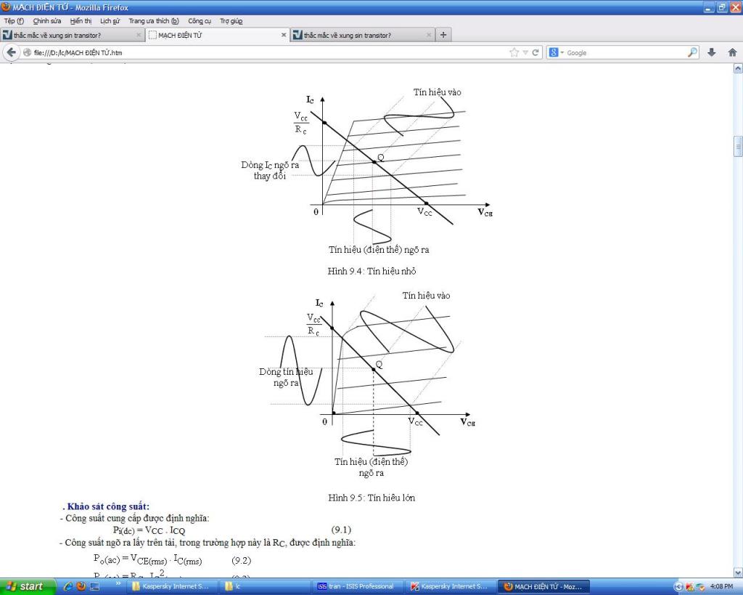Close the first thắc mắc tab

coord(139,35)
